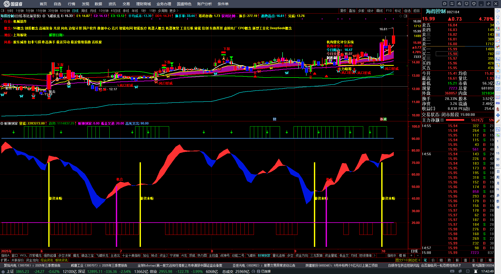Click the 财 marker on the chart timeline

(x=275, y=119)
